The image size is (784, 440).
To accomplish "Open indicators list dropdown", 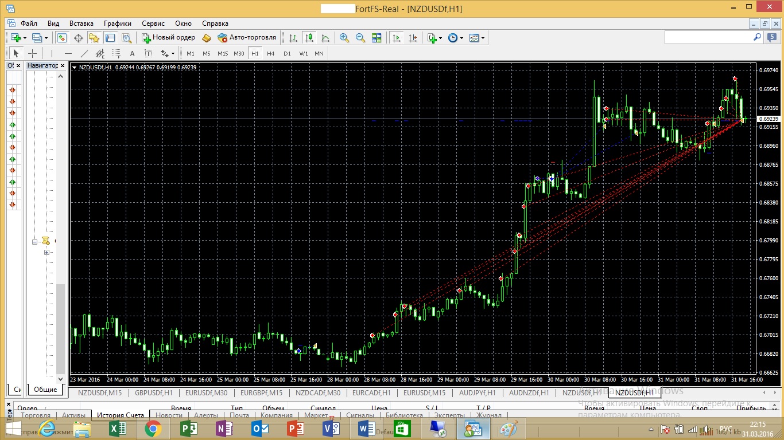I will (434, 38).
